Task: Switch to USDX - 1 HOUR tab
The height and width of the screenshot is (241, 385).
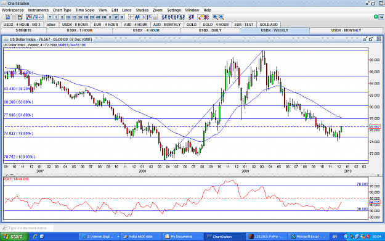Action: tap(79, 30)
